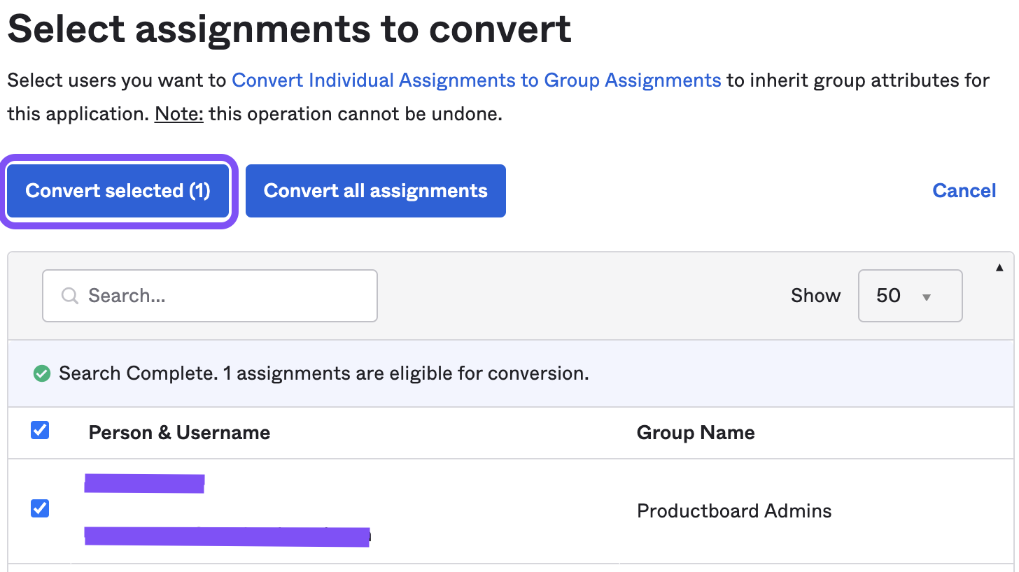1019x572 pixels.
Task: Select the Productboard Admins group cell
Action: (734, 511)
